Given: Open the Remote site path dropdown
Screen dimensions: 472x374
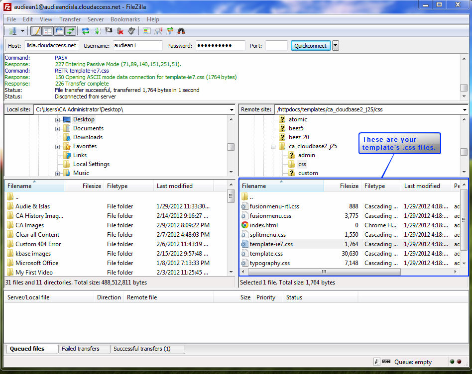Looking at the screenshot, I should pos(465,110).
